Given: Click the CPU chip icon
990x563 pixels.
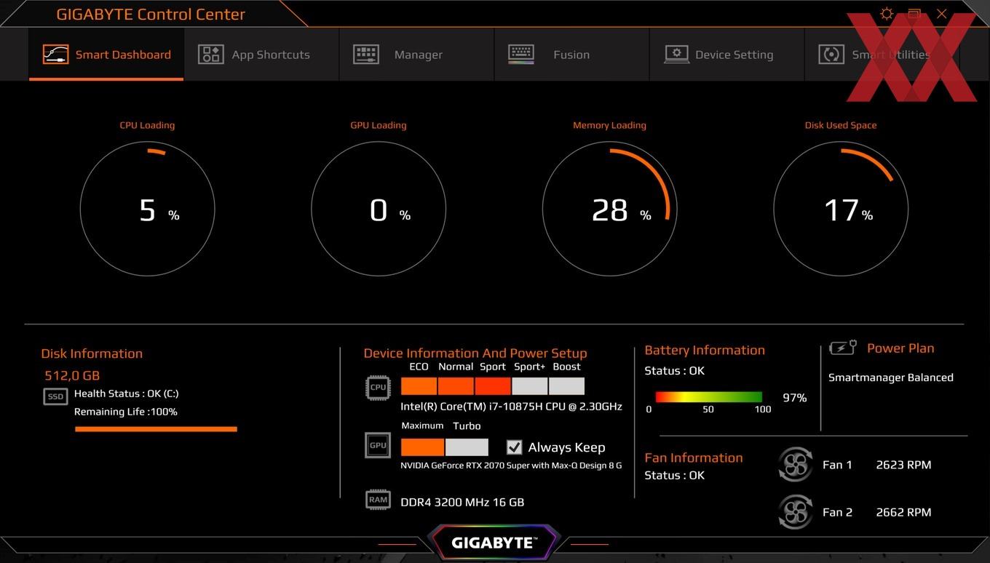Looking at the screenshot, I should (378, 388).
